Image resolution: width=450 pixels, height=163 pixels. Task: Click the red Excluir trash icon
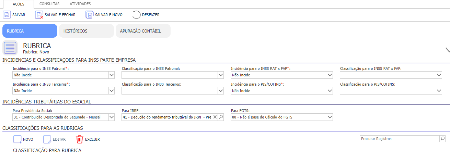click(x=80, y=139)
